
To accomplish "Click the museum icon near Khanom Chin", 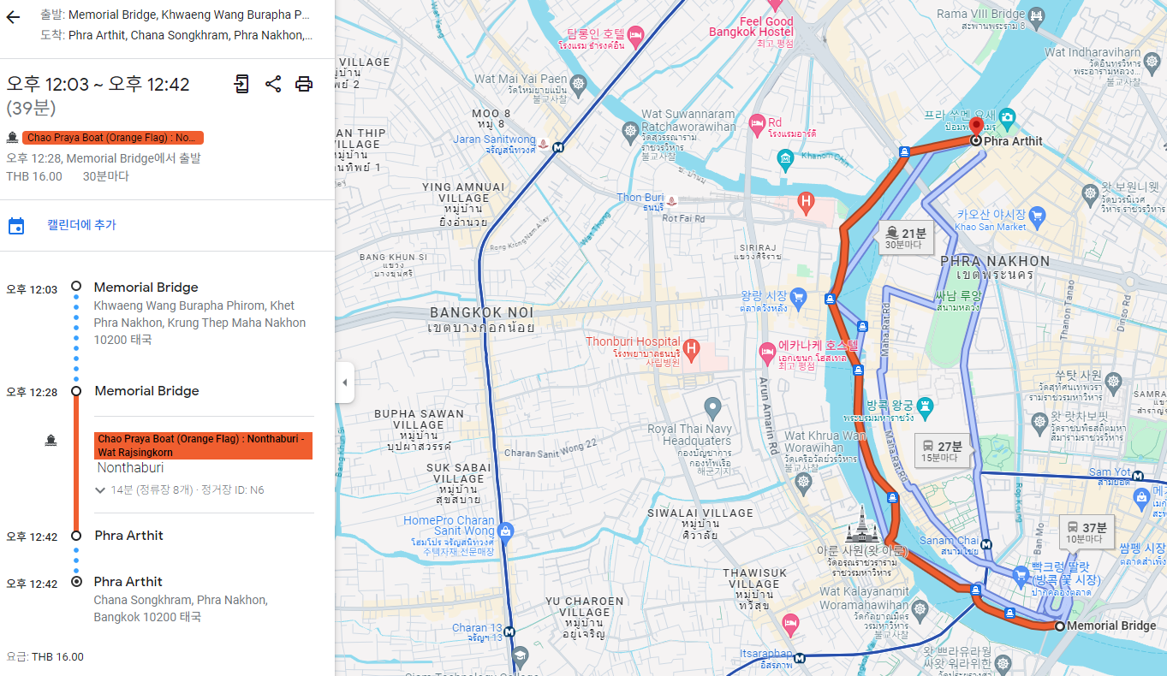I will click(785, 158).
